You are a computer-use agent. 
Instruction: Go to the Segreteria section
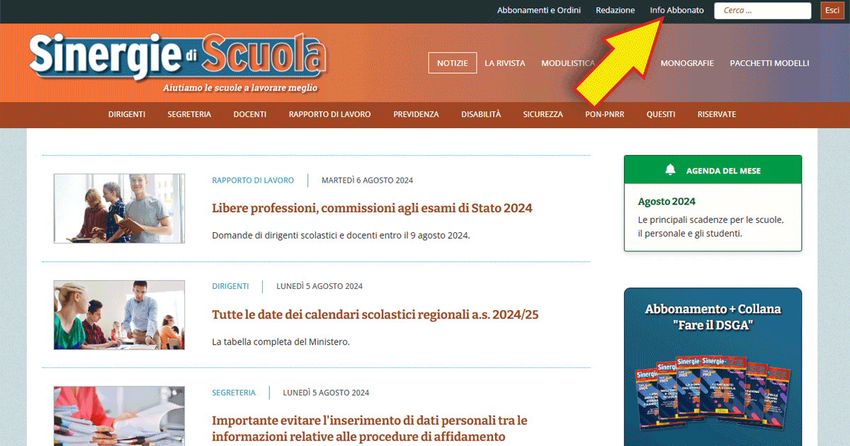pos(189,114)
